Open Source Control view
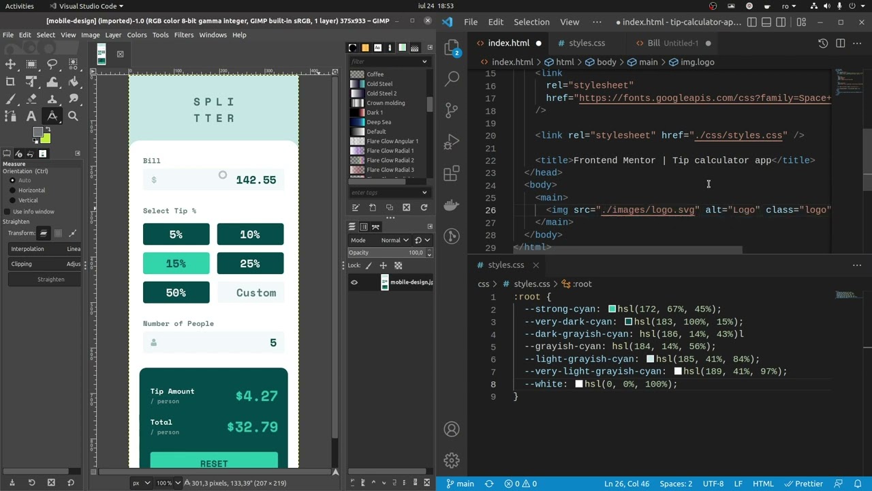Screen dimensions: 872x491 point(452,110)
